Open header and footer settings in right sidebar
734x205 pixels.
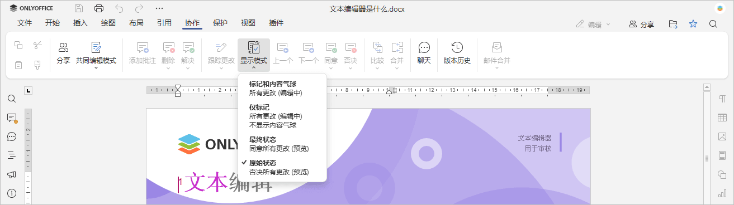tap(722, 155)
